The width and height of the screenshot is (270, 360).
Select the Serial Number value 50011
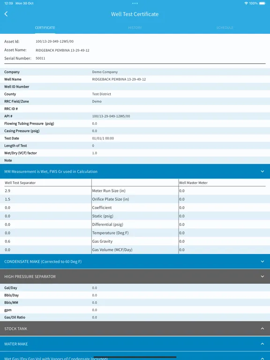40,58
